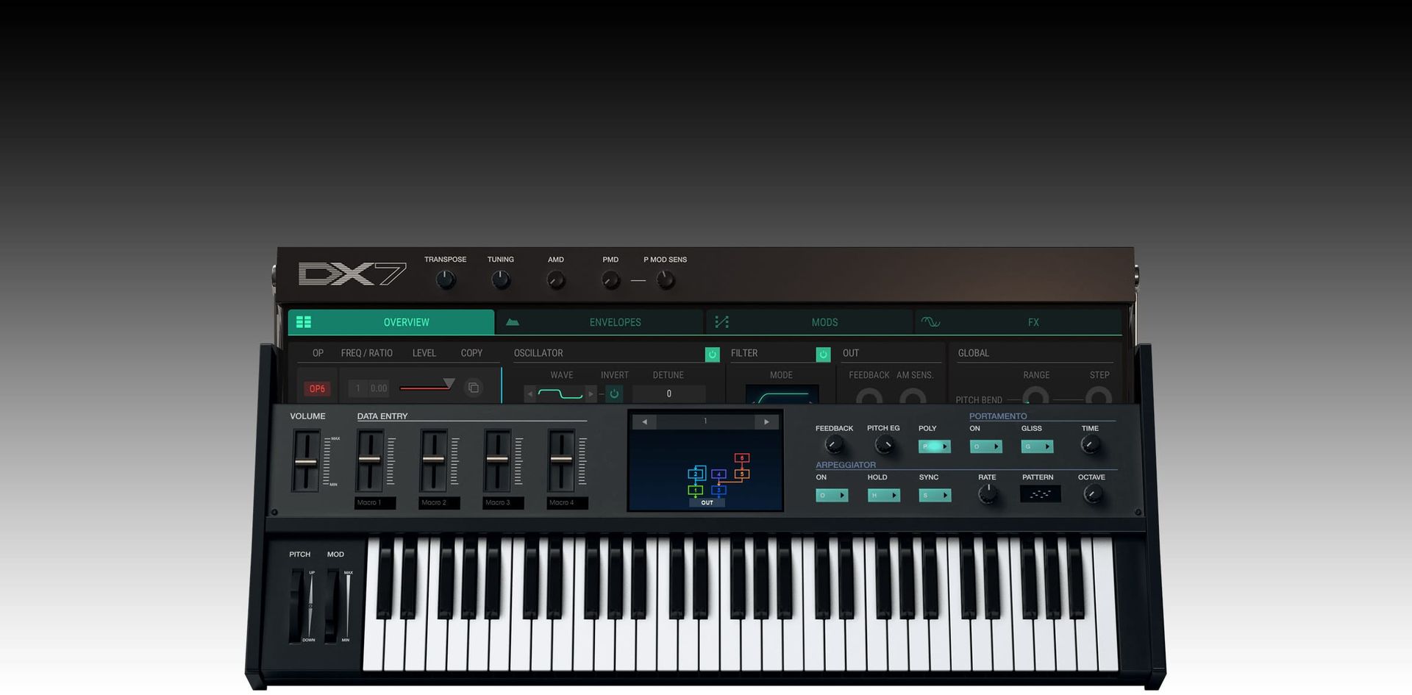The height and width of the screenshot is (695, 1412).
Task: Click the copy operator icon beside the level slider
Action: coord(474,388)
